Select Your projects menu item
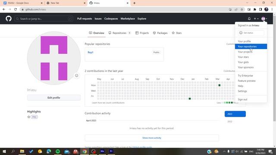Viewport: 276px width, 155px height. (x=251, y=52)
